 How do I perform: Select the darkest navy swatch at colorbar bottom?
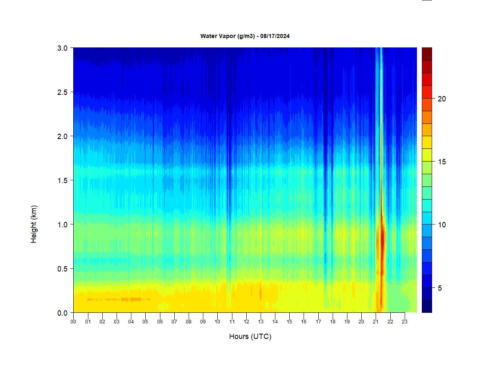427,306
